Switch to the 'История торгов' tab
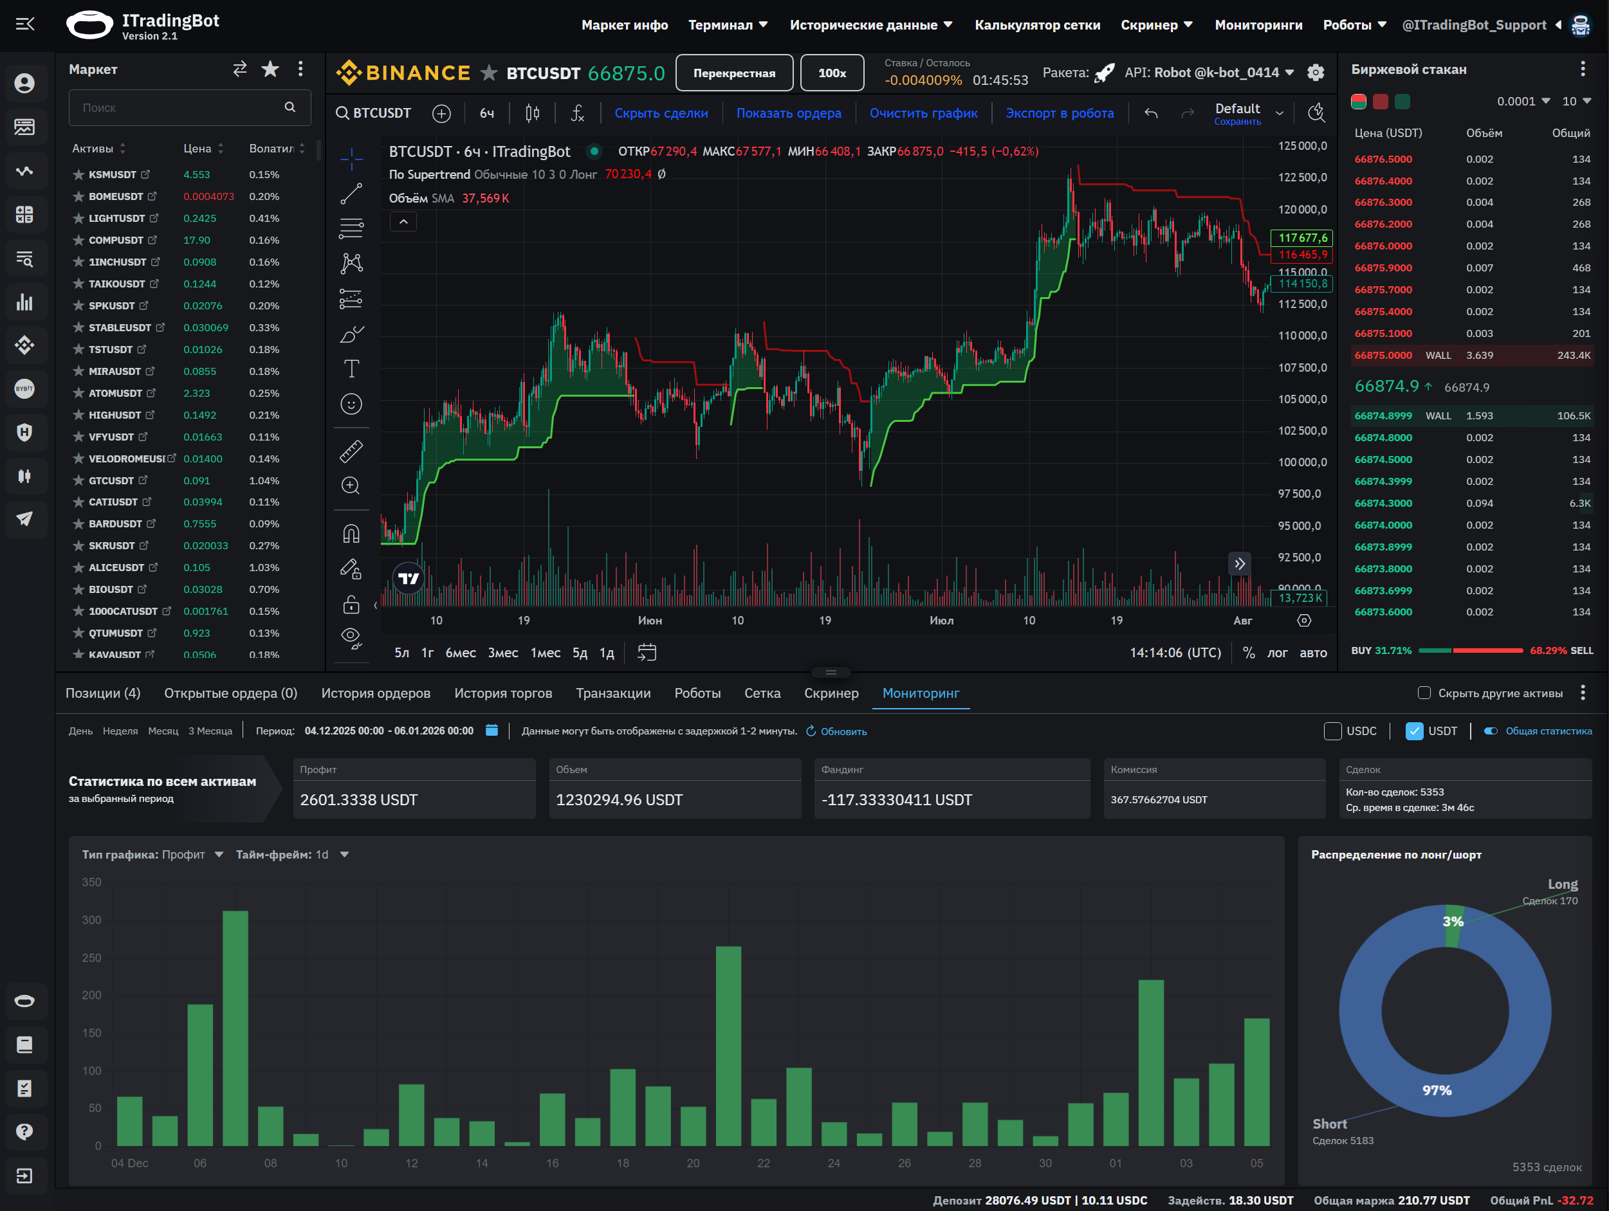Viewport: 1609px width, 1211px height. (503, 693)
